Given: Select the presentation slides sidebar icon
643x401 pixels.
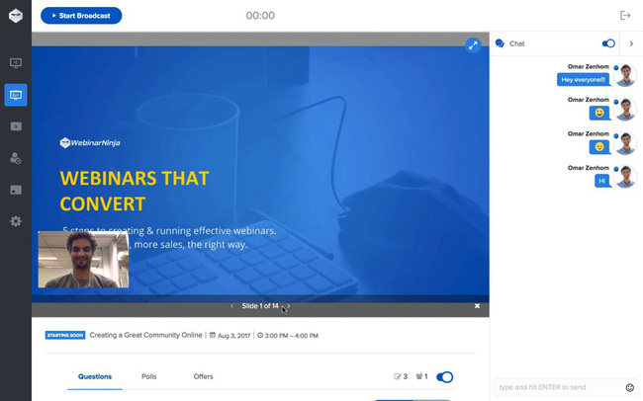Looking at the screenshot, I should [x=16, y=95].
